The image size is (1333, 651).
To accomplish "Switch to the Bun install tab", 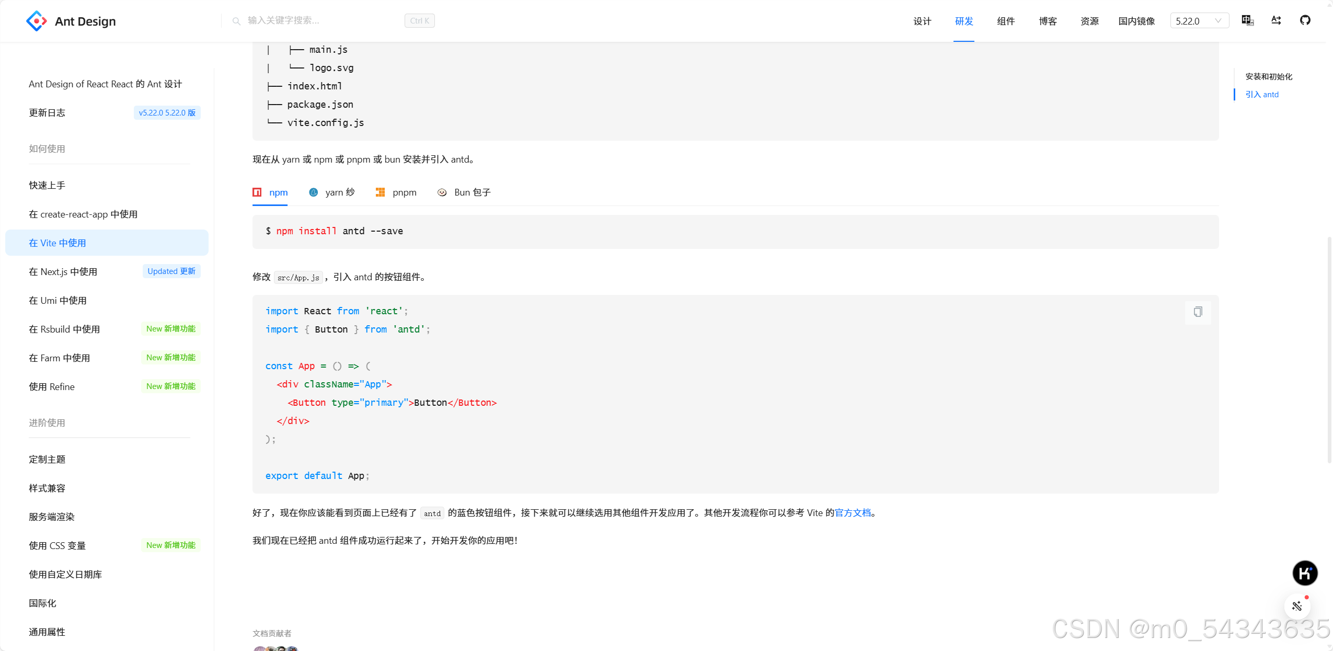I will coord(464,192).
